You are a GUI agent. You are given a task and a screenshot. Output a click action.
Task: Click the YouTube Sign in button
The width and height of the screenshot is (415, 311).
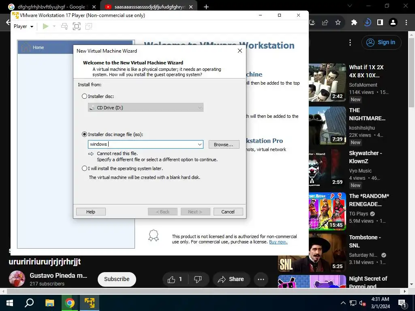pos(381,42)
